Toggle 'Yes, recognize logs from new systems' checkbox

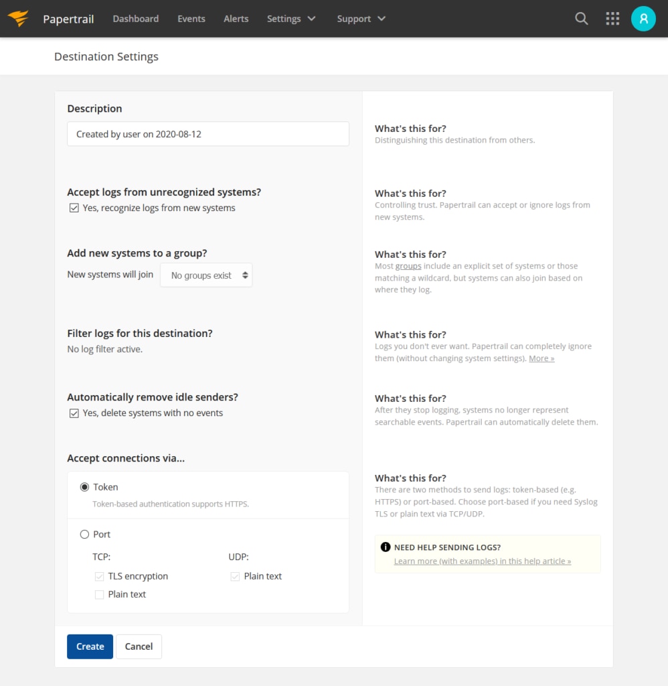pos(74,208)
